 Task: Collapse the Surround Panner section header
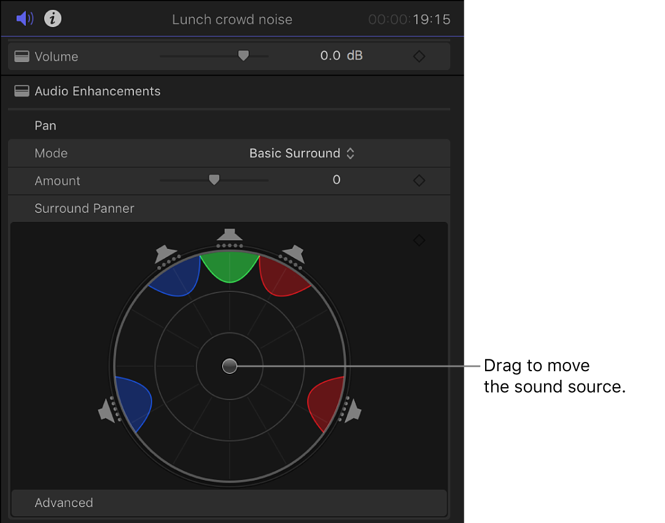pyautogui.click(x=84, y=208)
